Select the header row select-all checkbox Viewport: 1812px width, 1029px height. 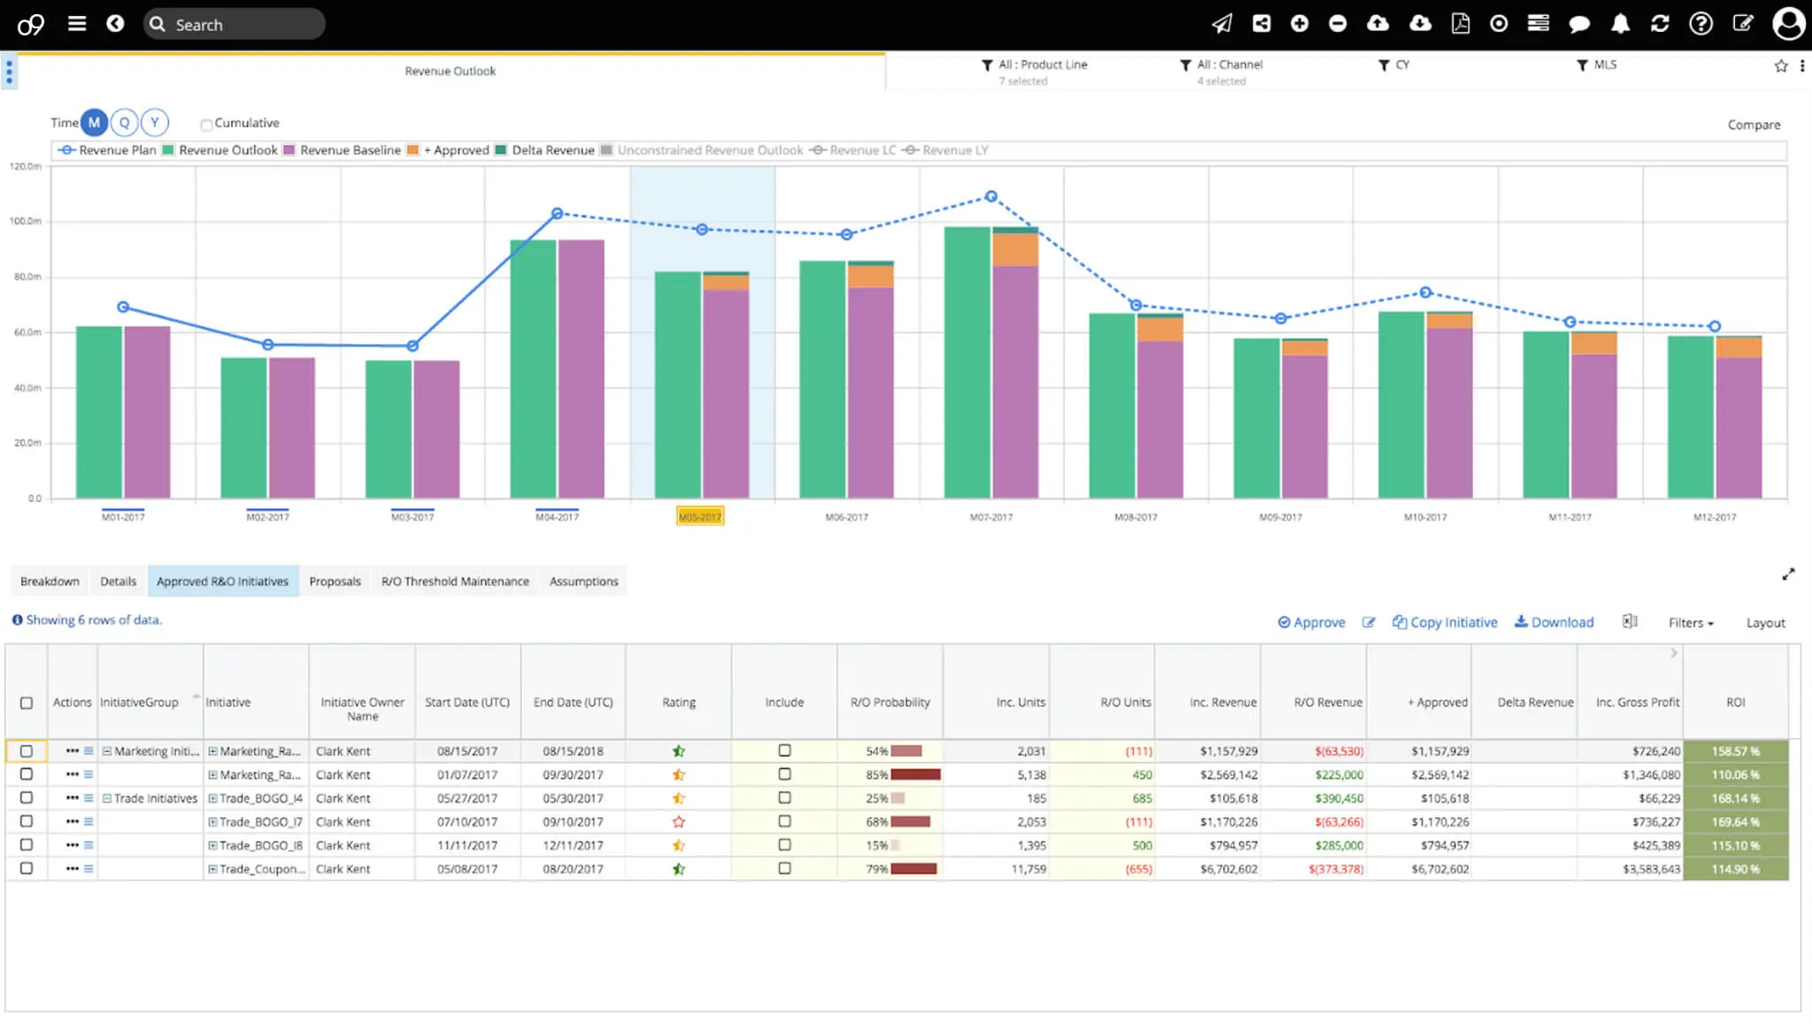[27, 703]
